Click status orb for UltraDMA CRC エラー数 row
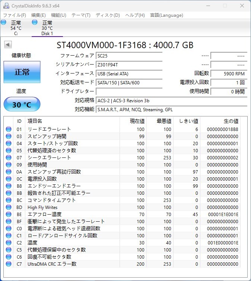Image resolution: width=251 pixels, height=281 pixels. (9, 264)
